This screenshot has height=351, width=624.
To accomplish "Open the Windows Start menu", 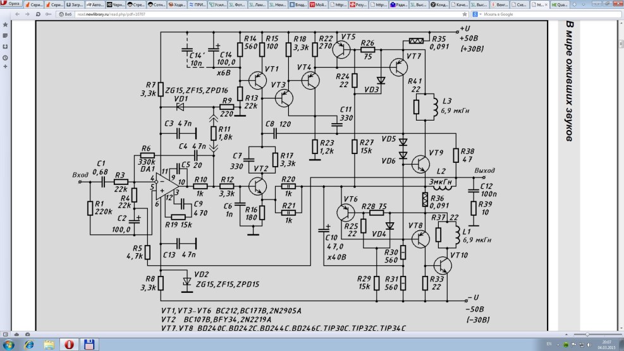I will pyautogui.click(x=9, y=344).
